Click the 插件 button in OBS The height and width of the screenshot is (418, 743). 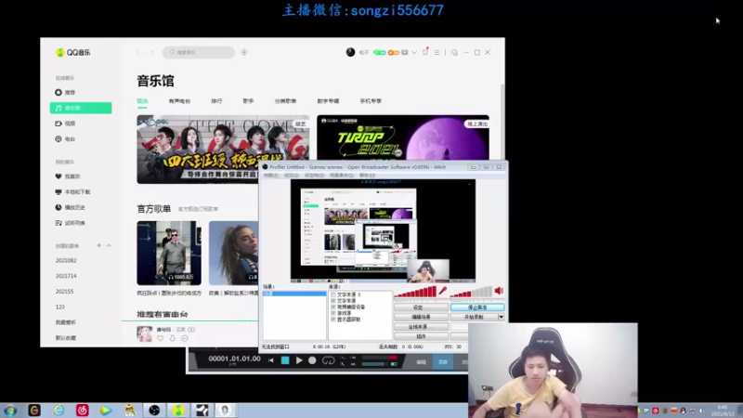[x=422, y=336]
